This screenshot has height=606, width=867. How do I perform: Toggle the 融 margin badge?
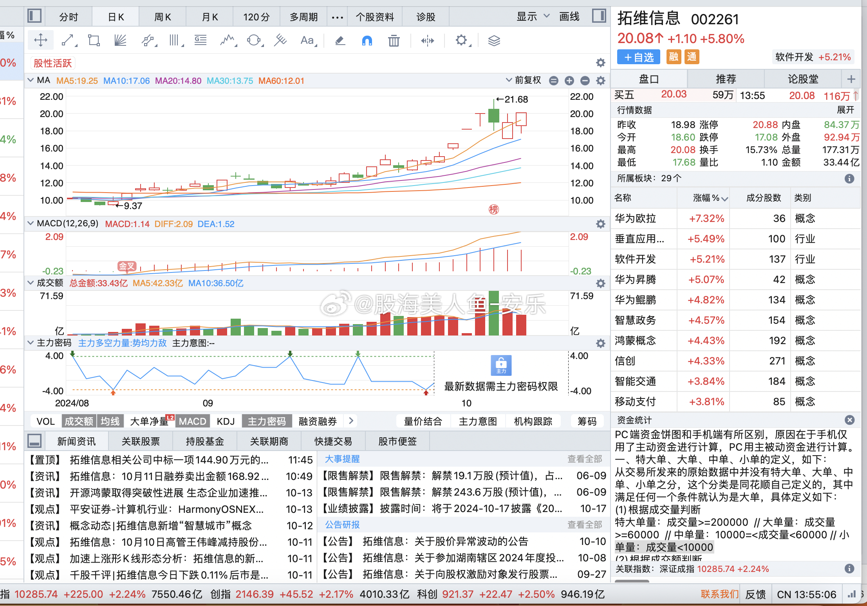[x=674, y=57]
